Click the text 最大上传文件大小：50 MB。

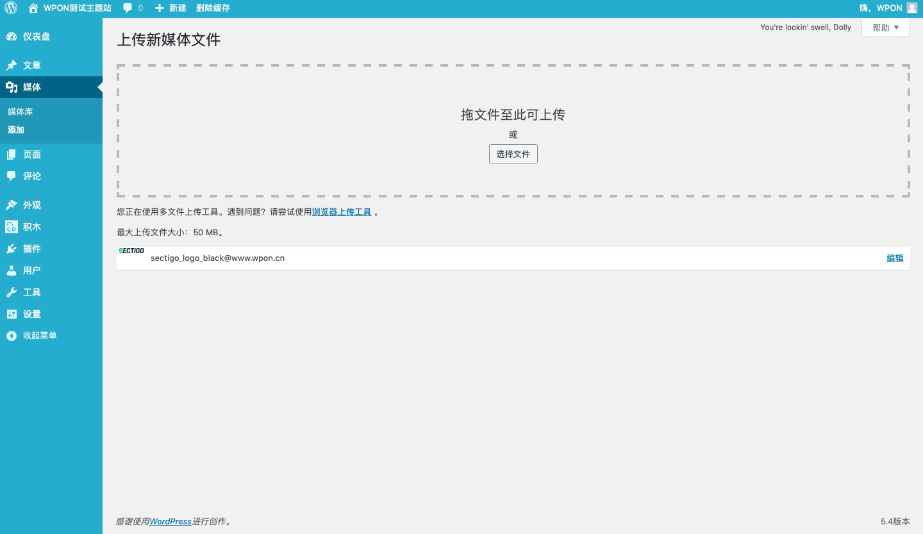point(170,232)
